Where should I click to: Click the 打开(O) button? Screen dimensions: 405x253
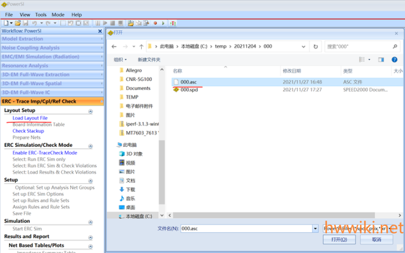[339, 239]
